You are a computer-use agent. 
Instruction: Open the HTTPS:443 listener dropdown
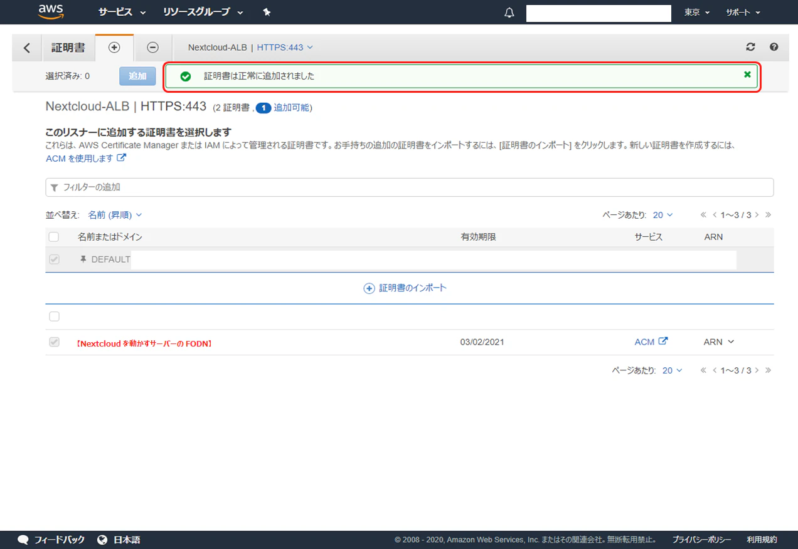[x=284, y=47]
